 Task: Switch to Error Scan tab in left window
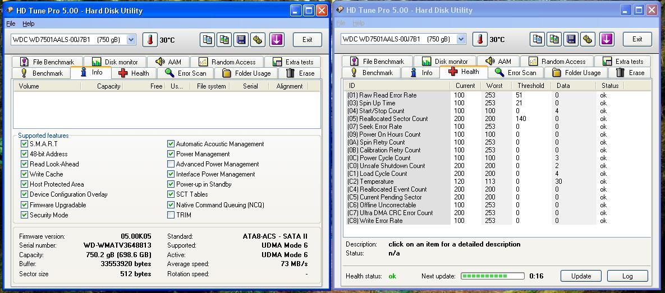tap(186, 73)
